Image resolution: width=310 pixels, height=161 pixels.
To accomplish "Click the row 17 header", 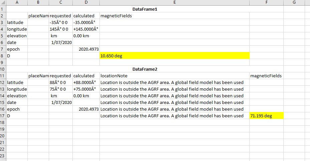I will (x=3, y=116).
